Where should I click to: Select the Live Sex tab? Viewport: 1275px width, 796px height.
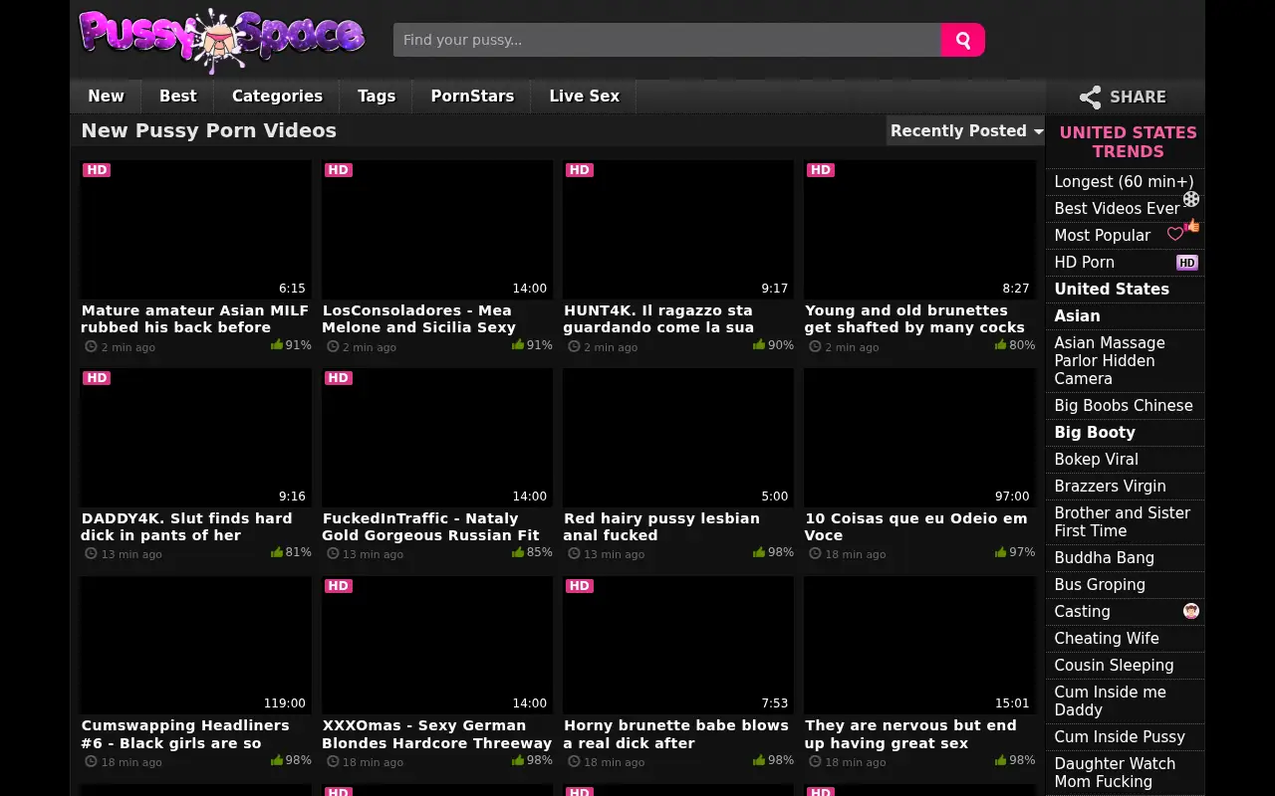tap(585, 97)
